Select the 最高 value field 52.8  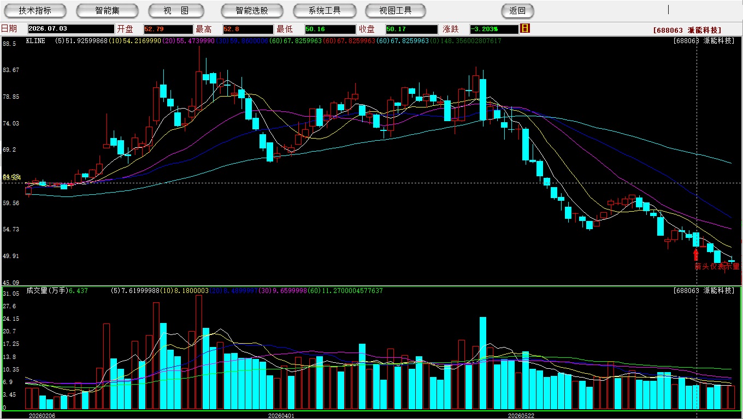tap(247, 29)
